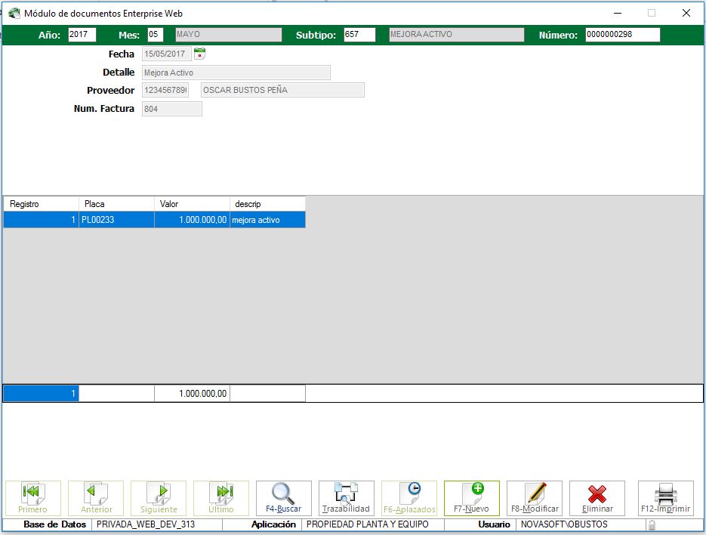Image resolution: width=706 pixels, height=535 pixels.
Task: Click the MAYO month name field
Action: pyautogui.click(x=229, y=35)
